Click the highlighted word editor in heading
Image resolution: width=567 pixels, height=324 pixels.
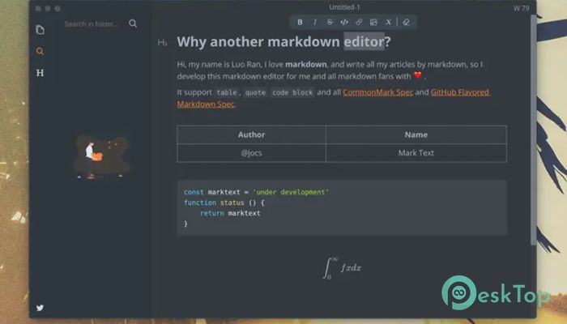(364, 41)
